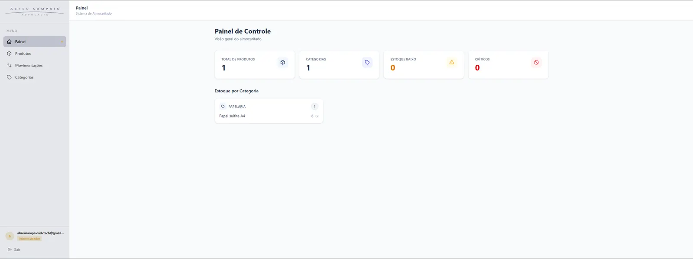The width and height of the screenshot is (693, 259).
Task: Click the Estoque Baixo value 0
Action: click(393, 68)
